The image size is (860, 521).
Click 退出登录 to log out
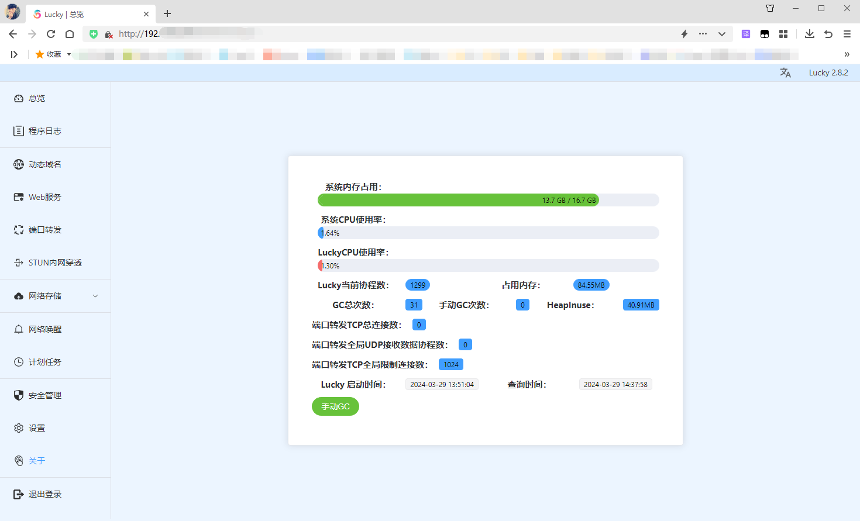pos(44,494)
